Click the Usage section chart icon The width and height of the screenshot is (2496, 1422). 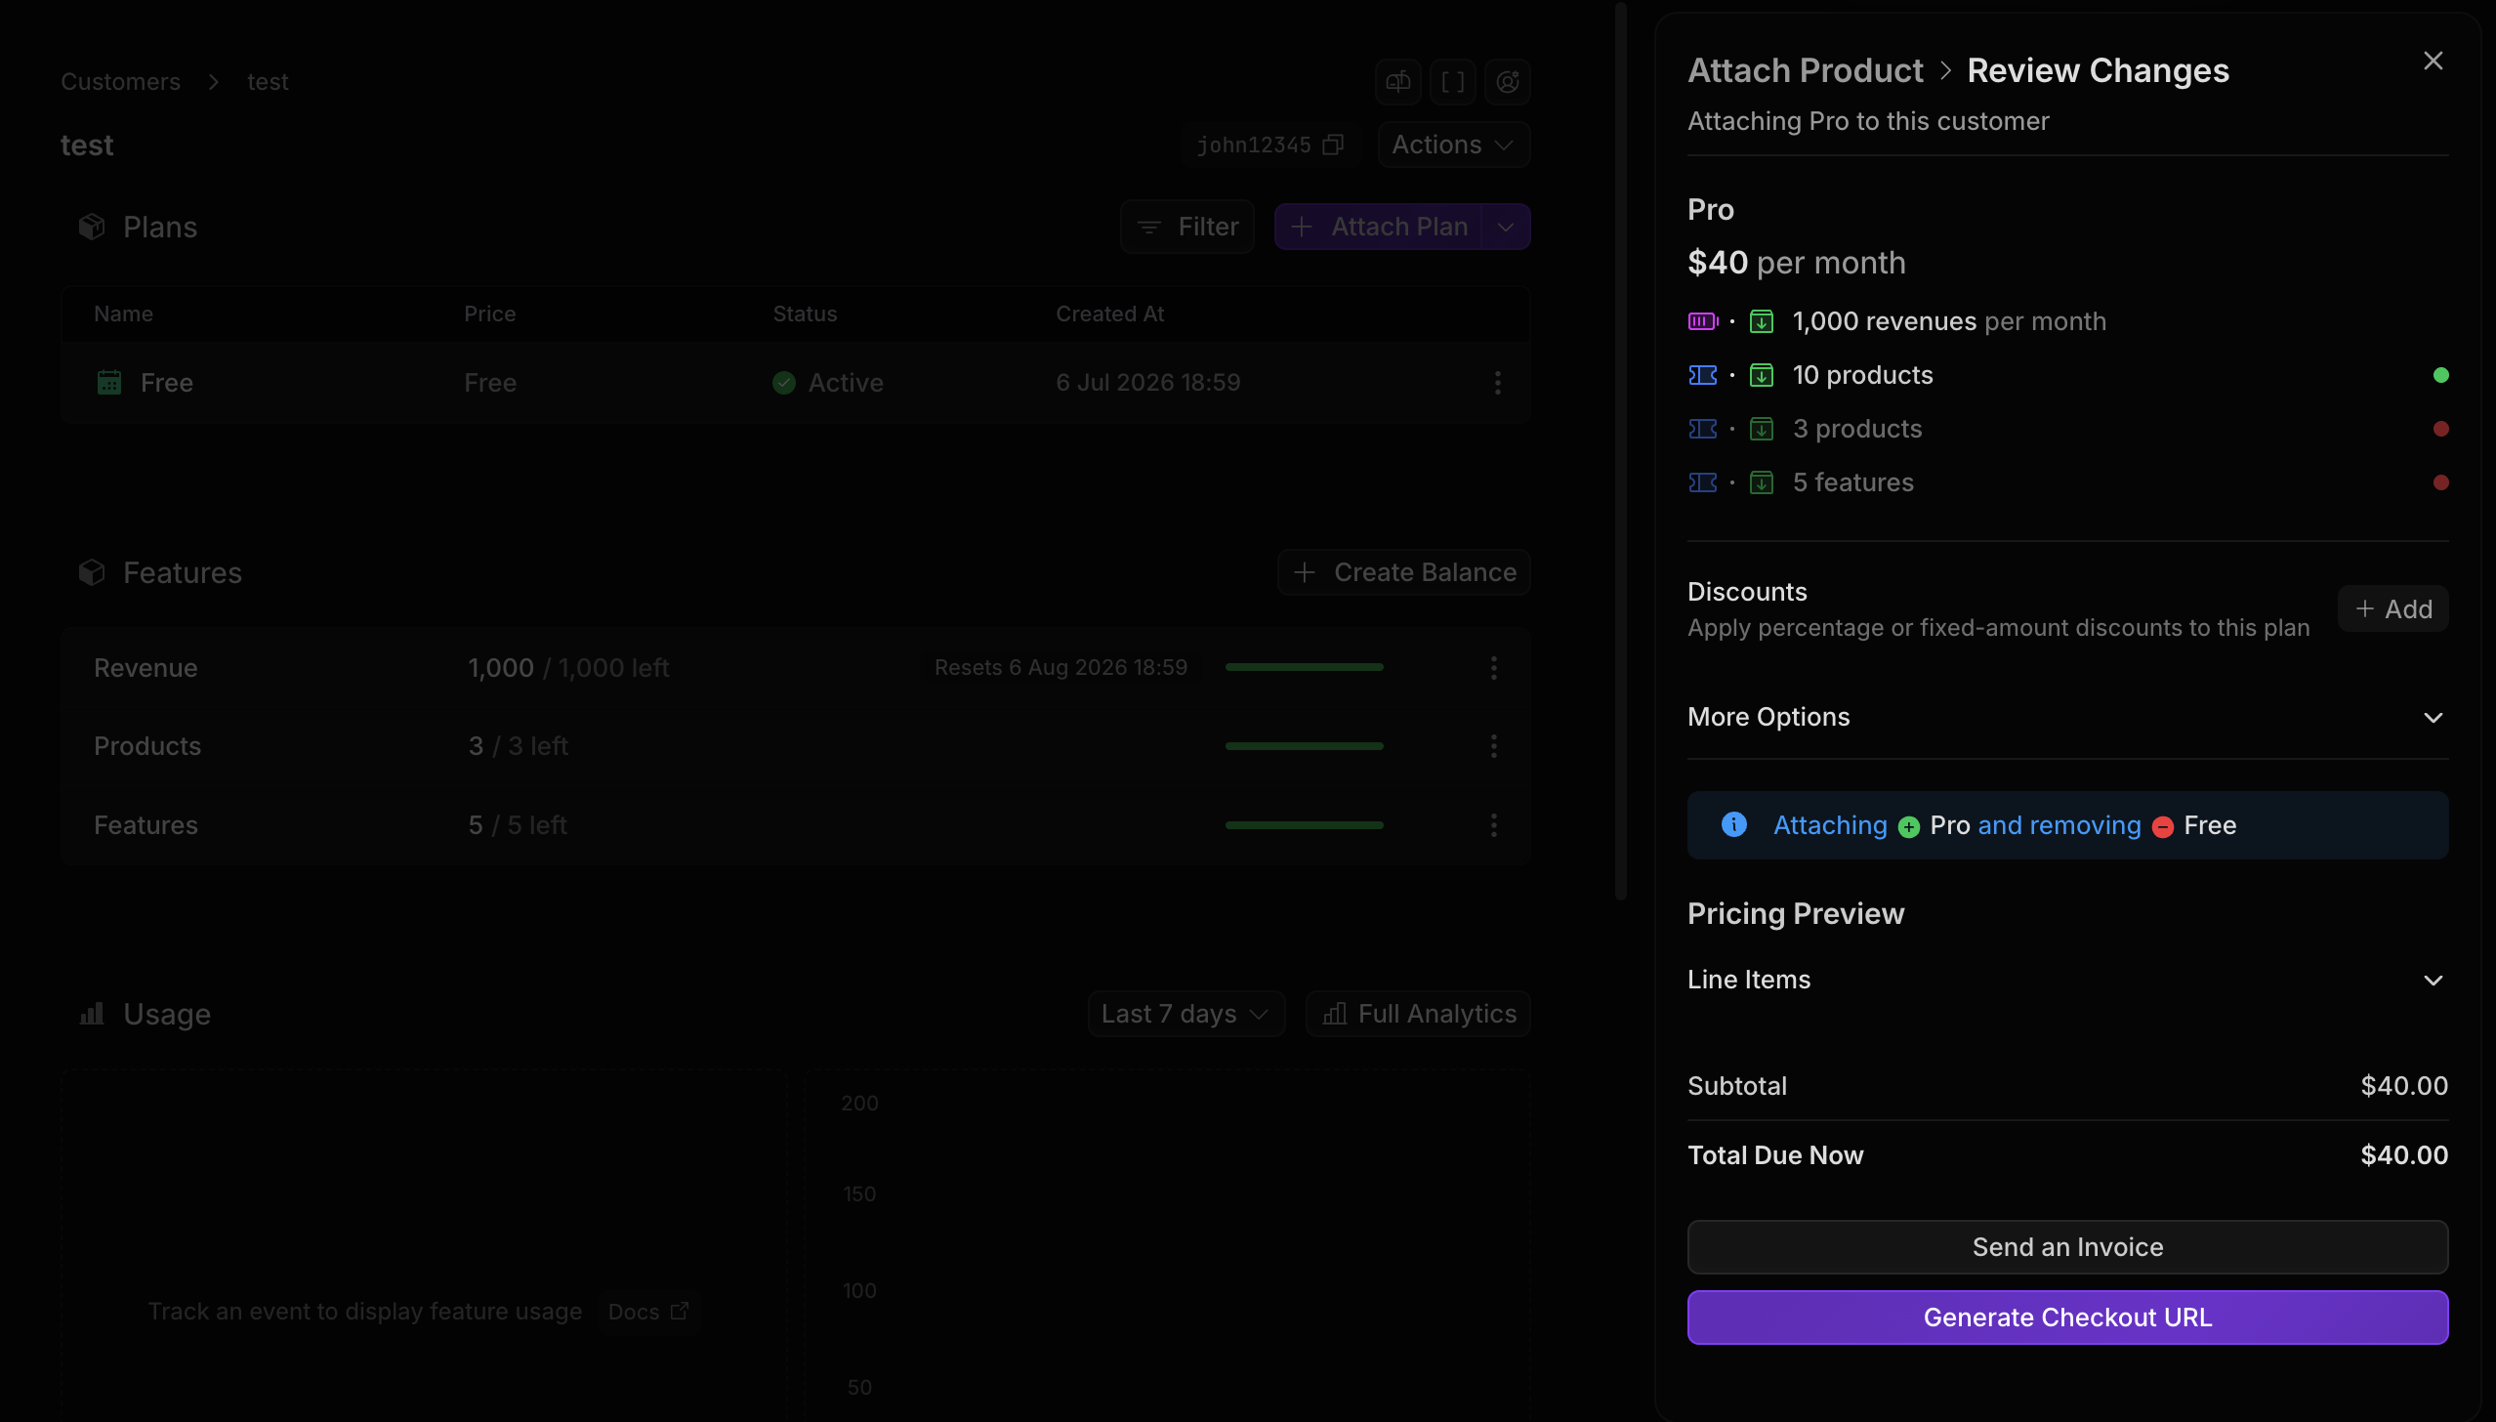tap(92, 1014)
